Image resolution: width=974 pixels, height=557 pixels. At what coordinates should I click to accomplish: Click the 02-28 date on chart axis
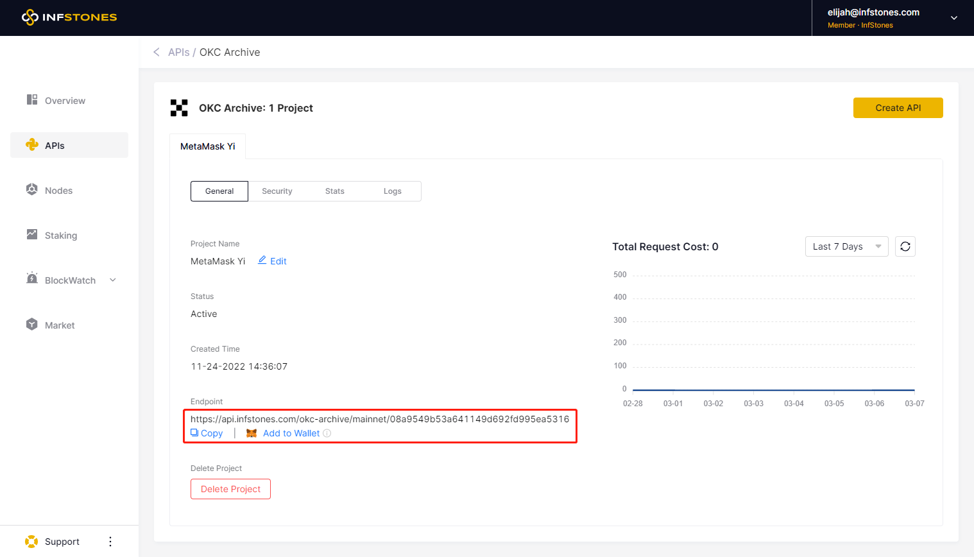click(633, 404)
